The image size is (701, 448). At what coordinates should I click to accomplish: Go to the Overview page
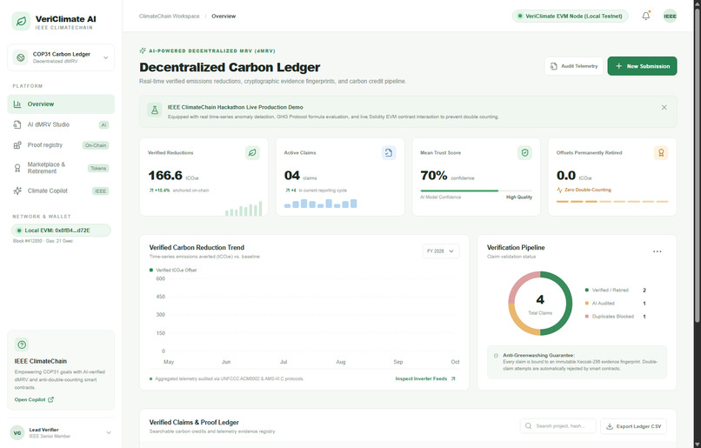tap(61, 104)
